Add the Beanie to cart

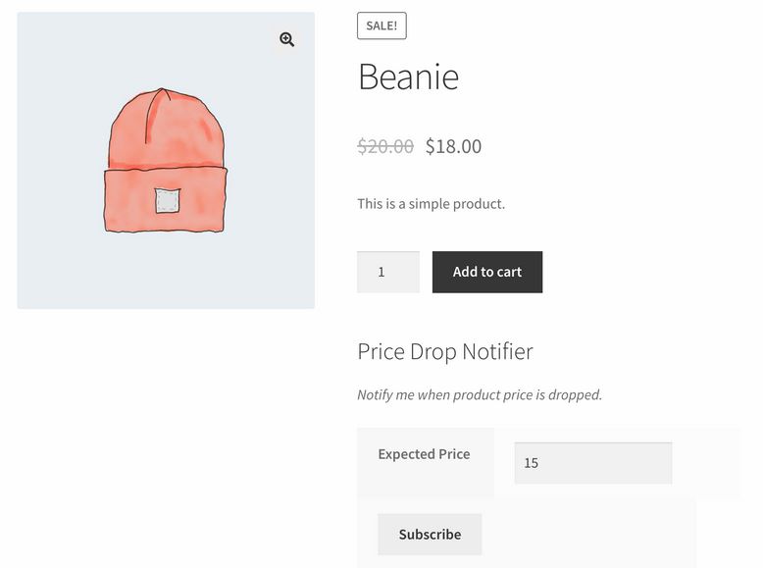point(487,272)
